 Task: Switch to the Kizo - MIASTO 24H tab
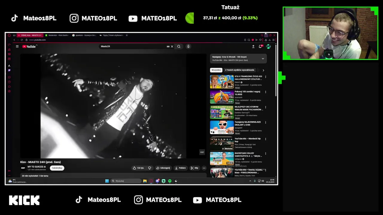click(30, 35)
